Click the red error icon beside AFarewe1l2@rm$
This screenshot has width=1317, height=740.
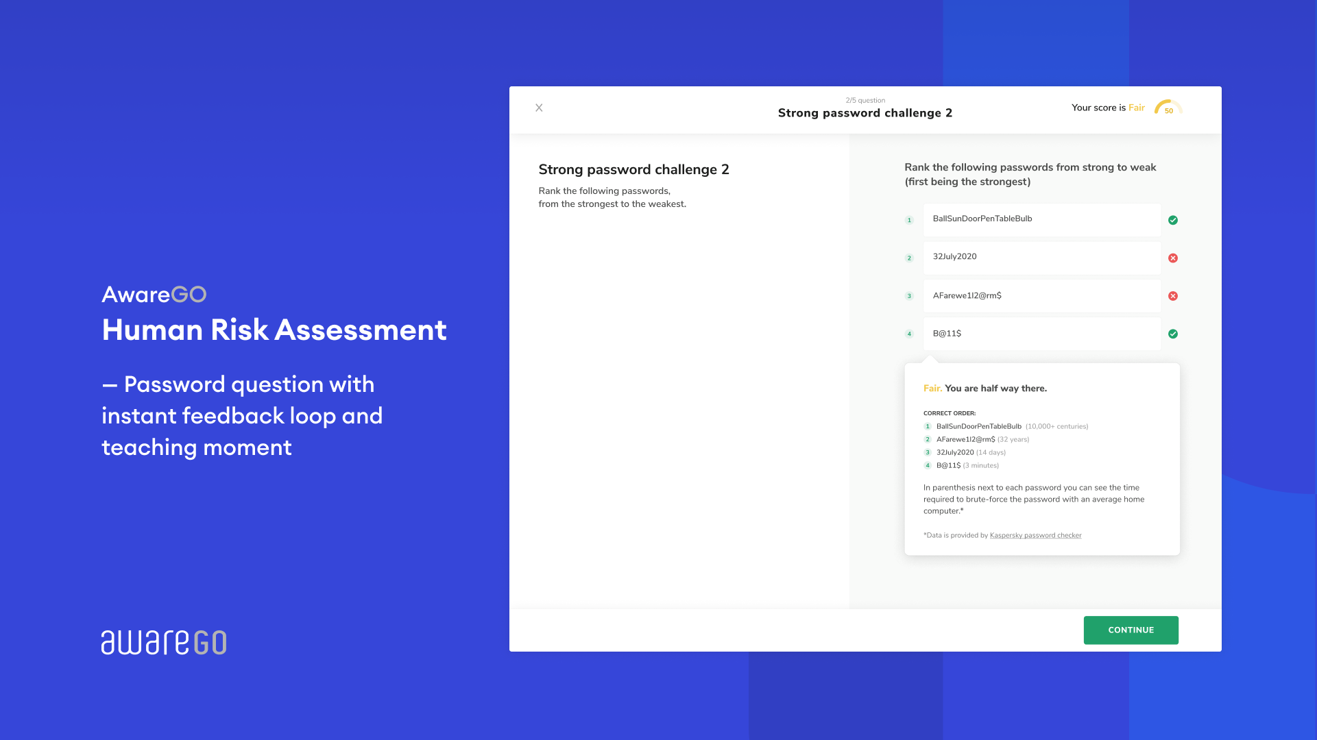(x=1173, y=296)
